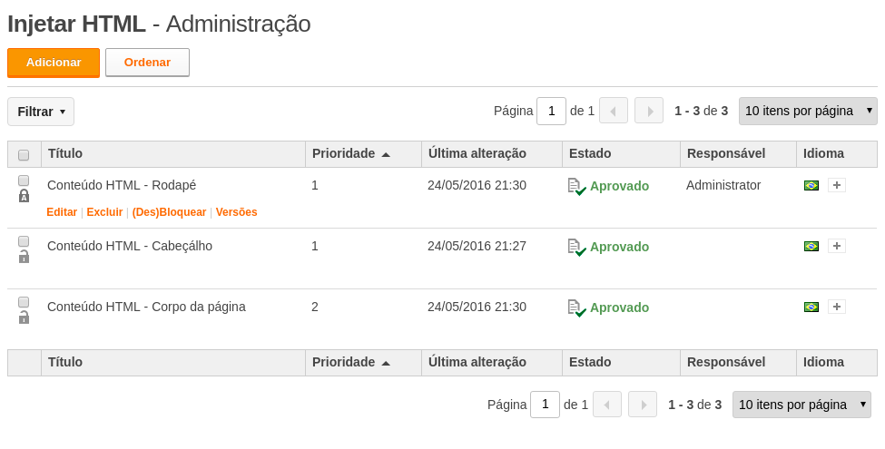Sort by top Última alteração column header
Screen dimensions: 885x449
pos(477,153)
